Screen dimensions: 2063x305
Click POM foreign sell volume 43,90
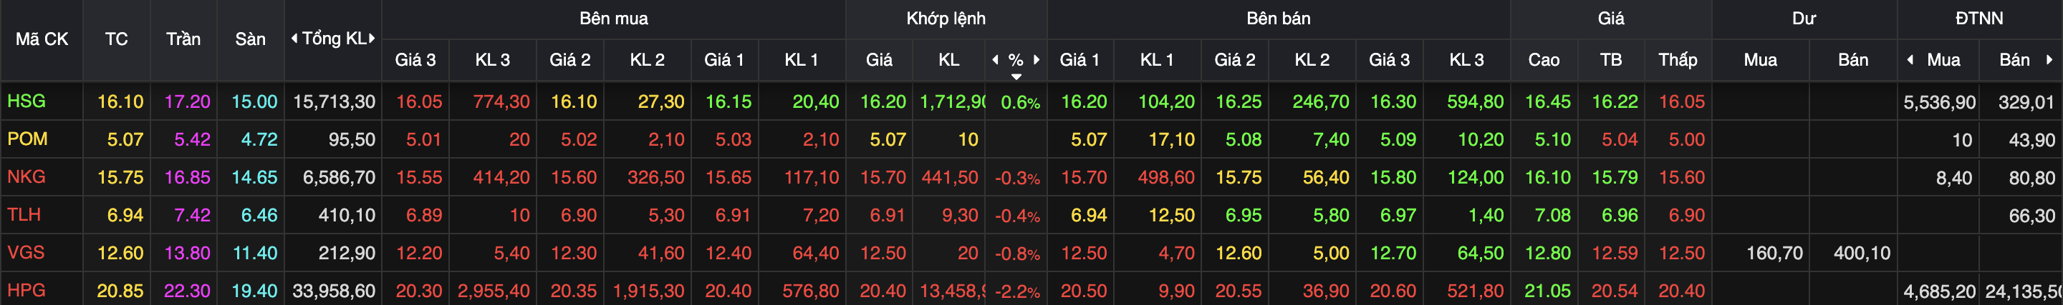coord(2031,141)
